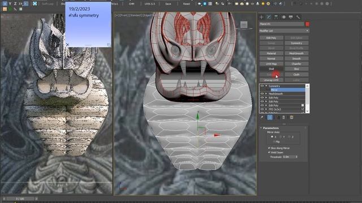
Task: Click the Slice modifier button
Action: point(296,69)
